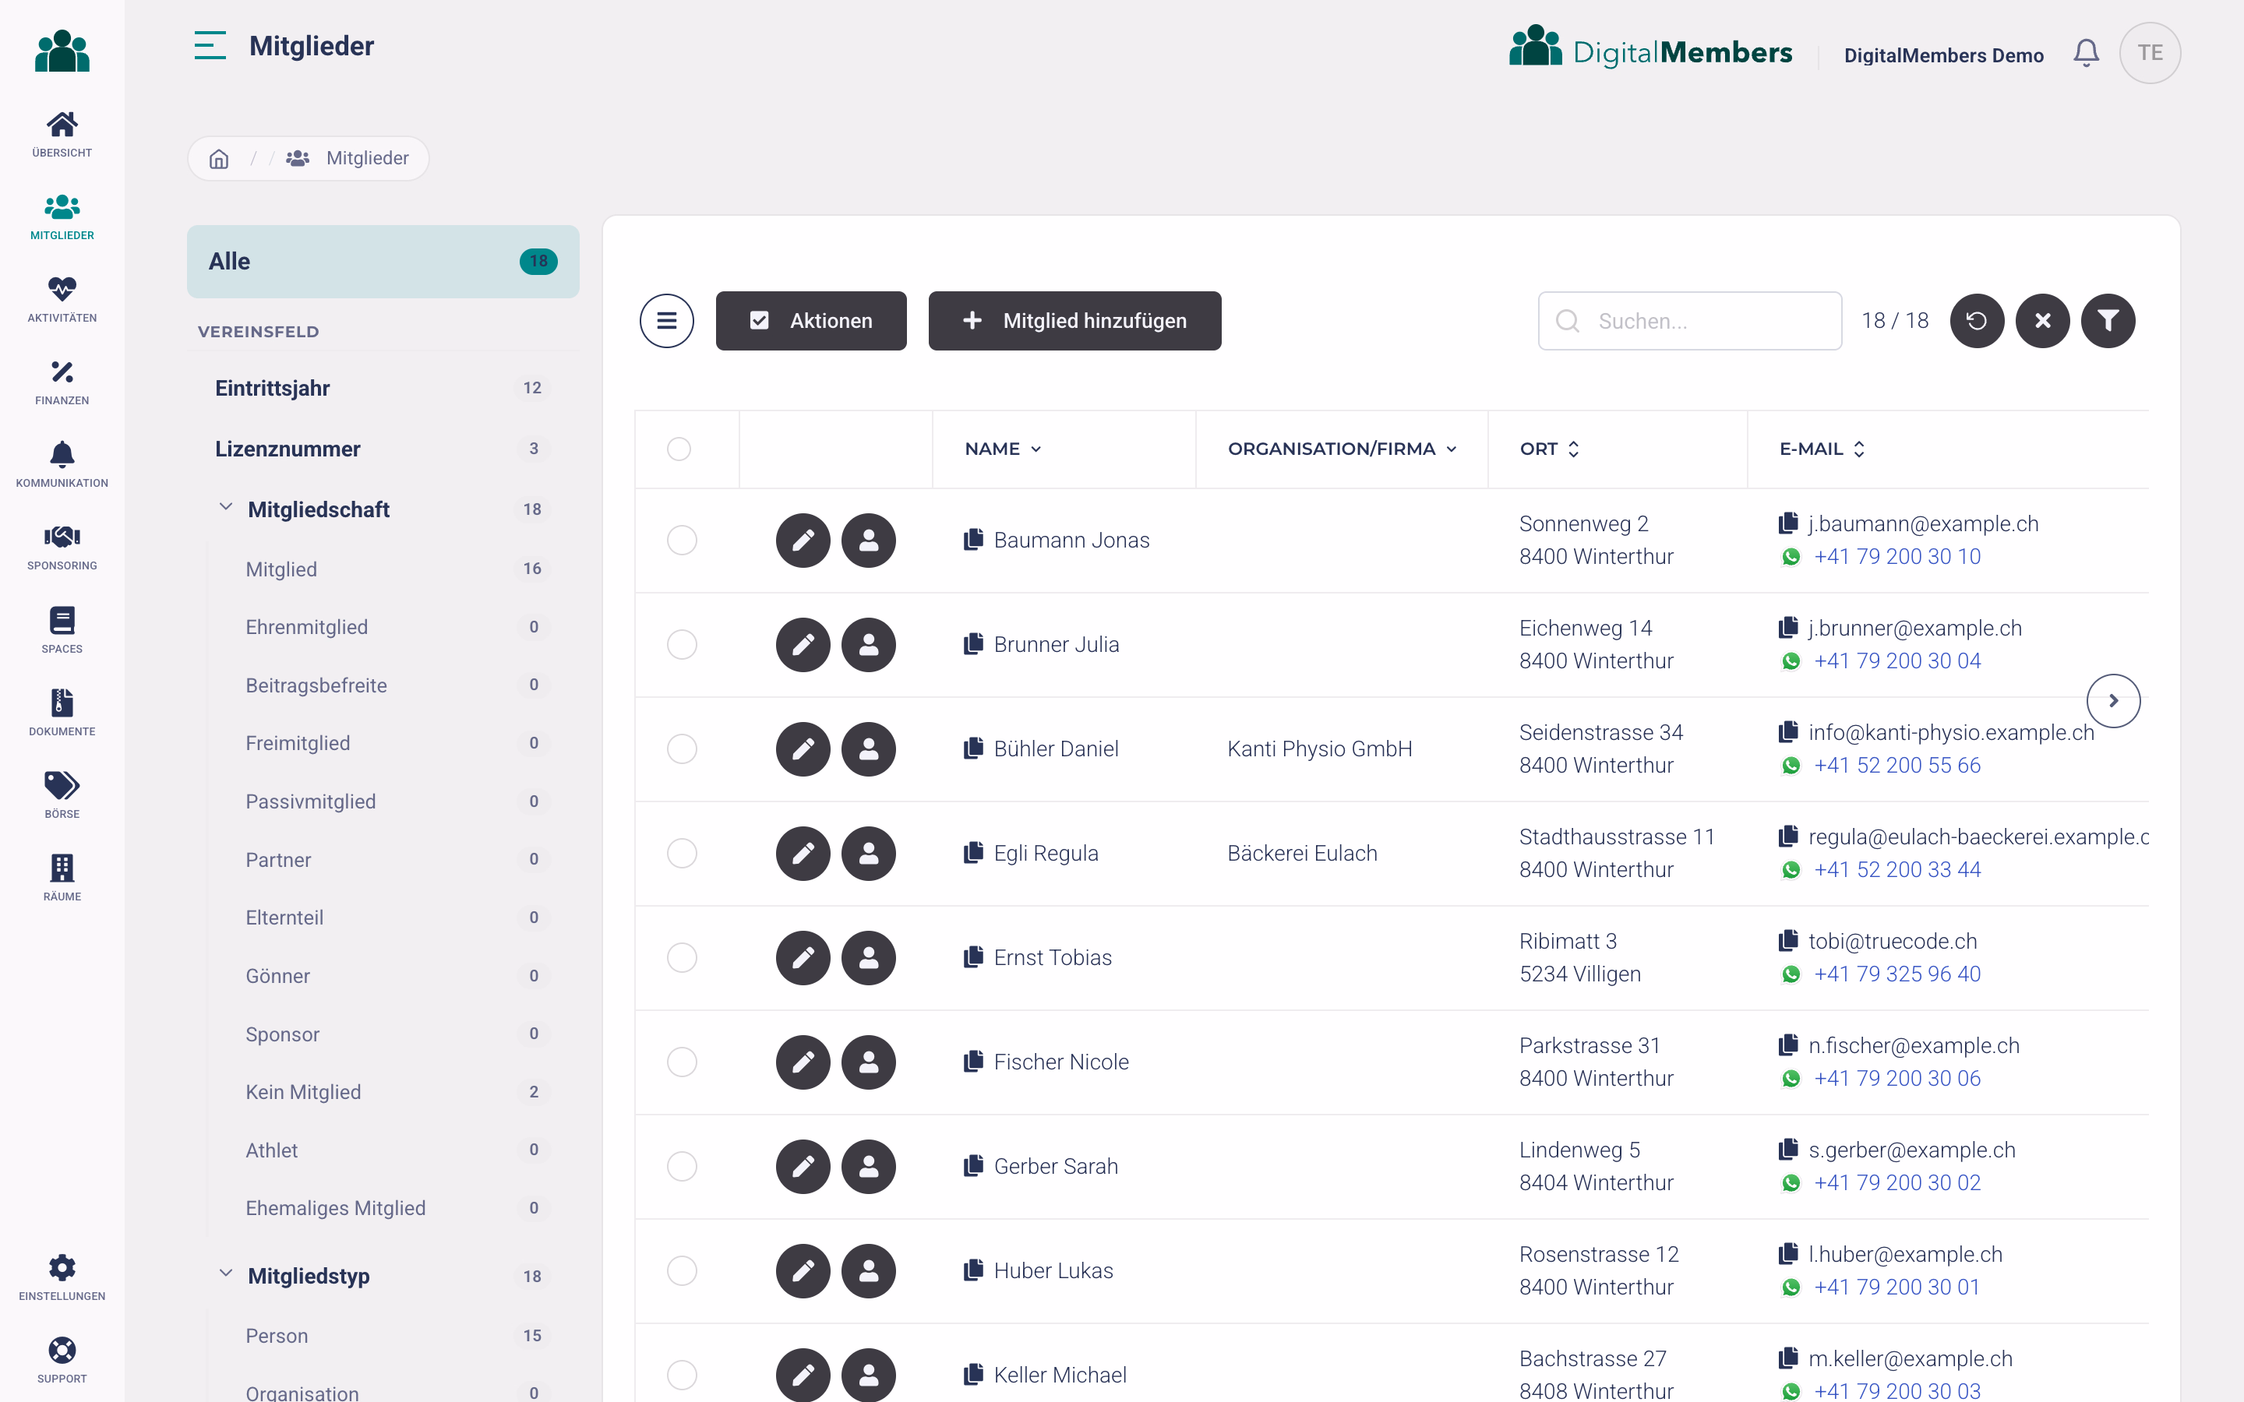The height and width of the screenshot is (1402, 2244).
Task: Open phone link +41 79 325 96 40
Action: (1896, 974)
